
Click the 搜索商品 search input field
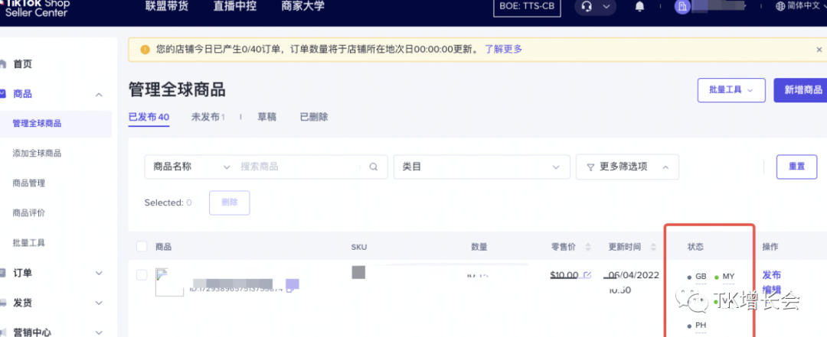pyautogui.click(x=299, y=167)
